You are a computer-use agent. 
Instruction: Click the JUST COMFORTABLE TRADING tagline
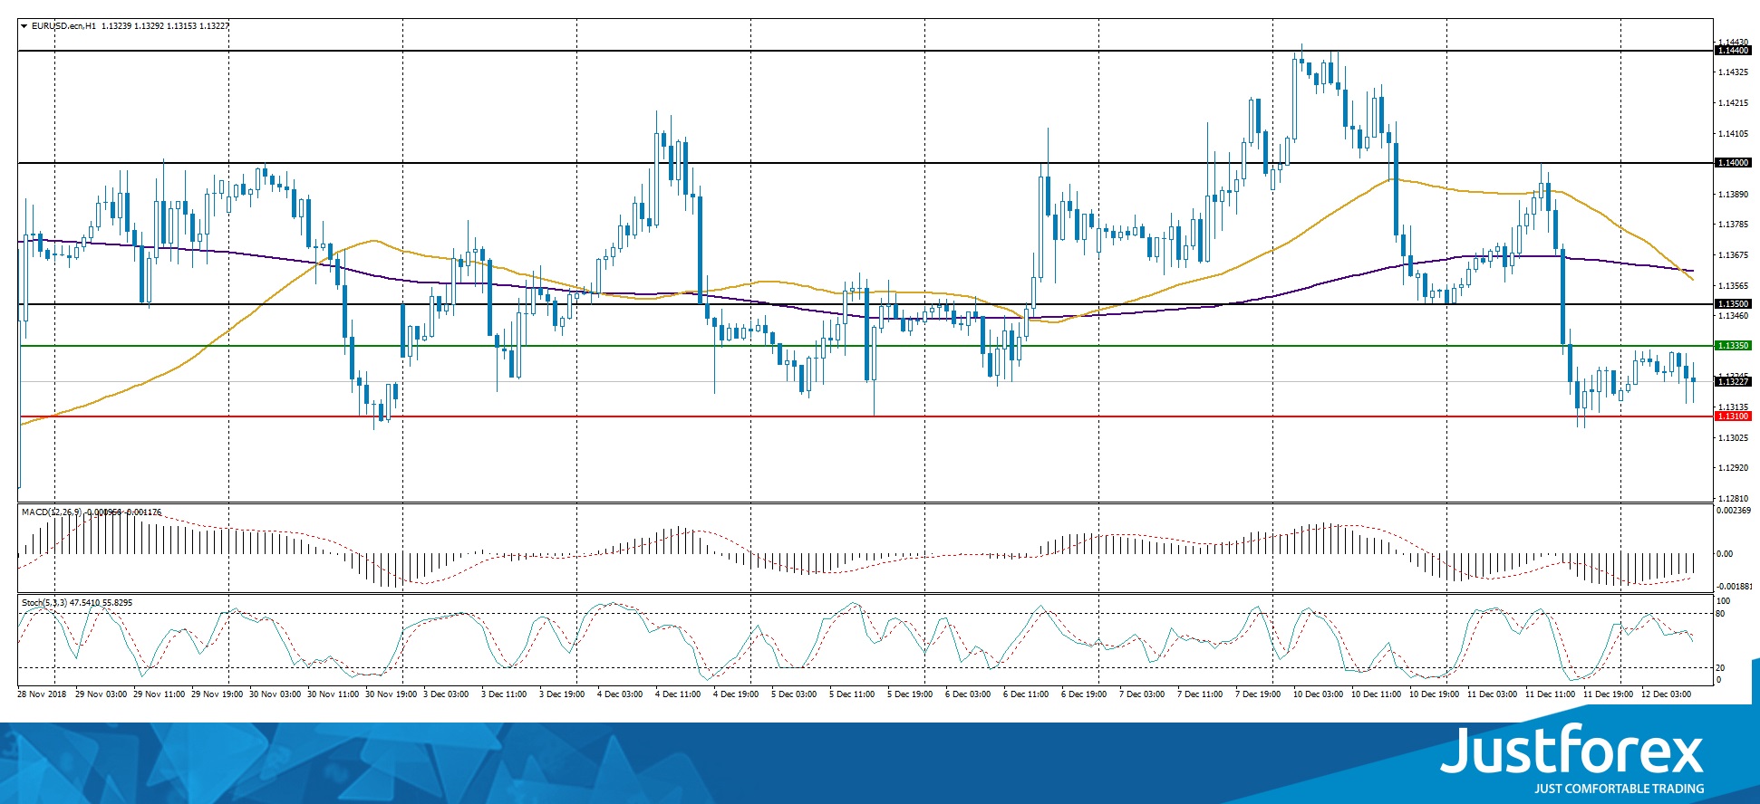pos(1619,789)
